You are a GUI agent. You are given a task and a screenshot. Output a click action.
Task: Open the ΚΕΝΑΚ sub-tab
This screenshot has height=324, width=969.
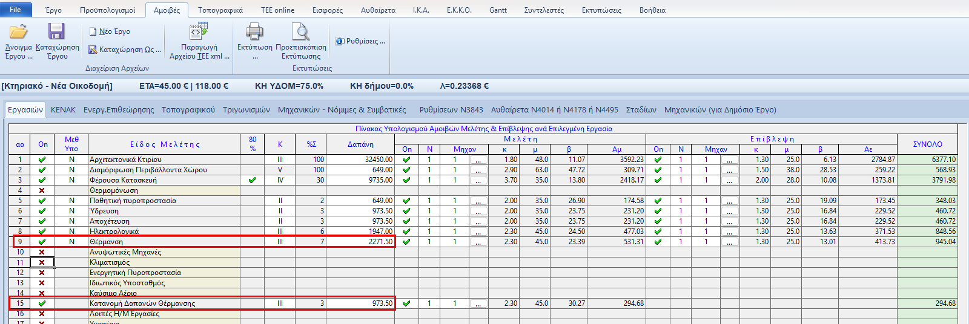63,110
